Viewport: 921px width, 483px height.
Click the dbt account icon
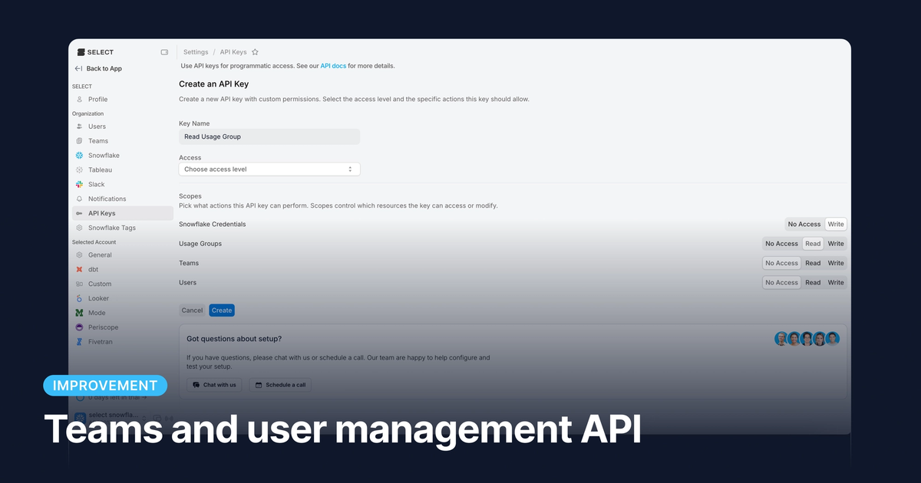pos(78,269)
